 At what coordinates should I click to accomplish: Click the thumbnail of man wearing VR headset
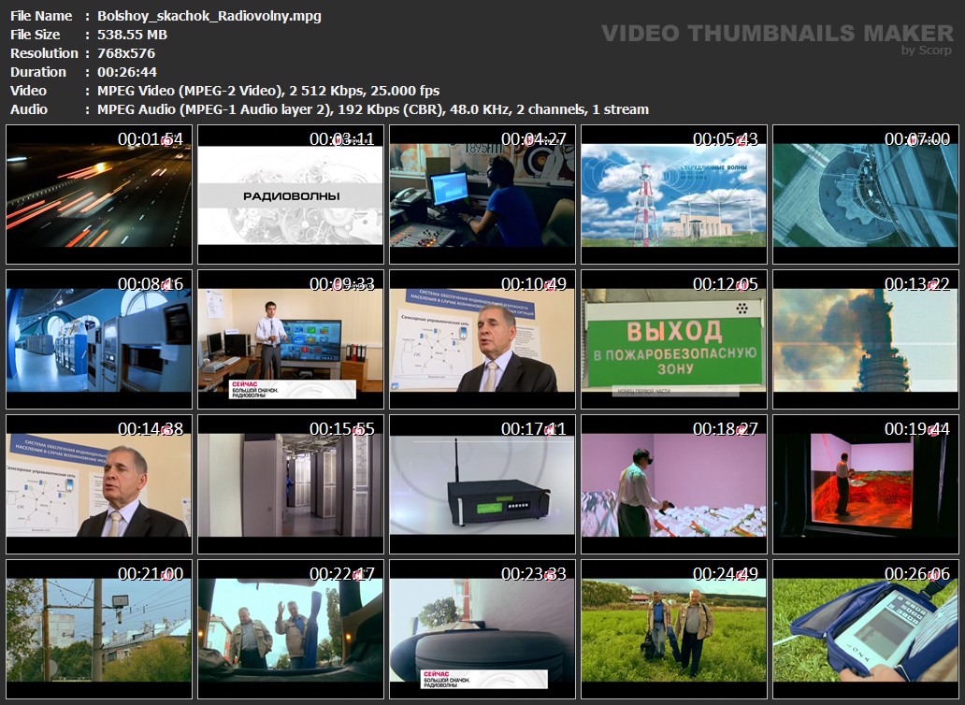coord(674,485)
